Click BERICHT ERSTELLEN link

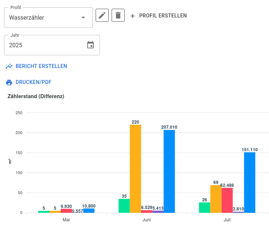[x=41, y=66]
